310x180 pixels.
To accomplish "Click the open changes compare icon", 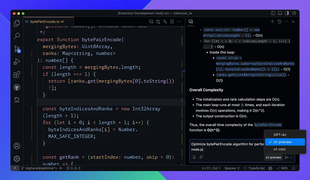I will pos(158,22).
